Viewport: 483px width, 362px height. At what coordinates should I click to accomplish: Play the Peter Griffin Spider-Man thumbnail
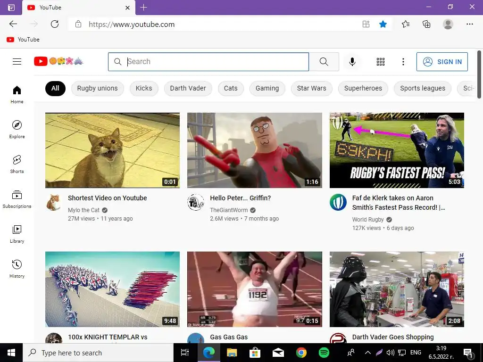(254, 150)
